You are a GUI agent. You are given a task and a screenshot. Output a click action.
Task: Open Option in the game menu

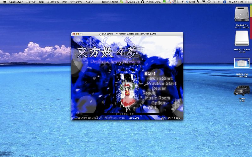tap(158, 103)
